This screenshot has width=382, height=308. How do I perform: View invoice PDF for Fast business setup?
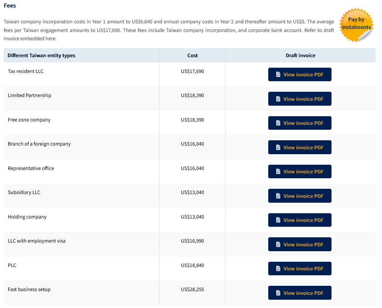(x=299, y=293)
